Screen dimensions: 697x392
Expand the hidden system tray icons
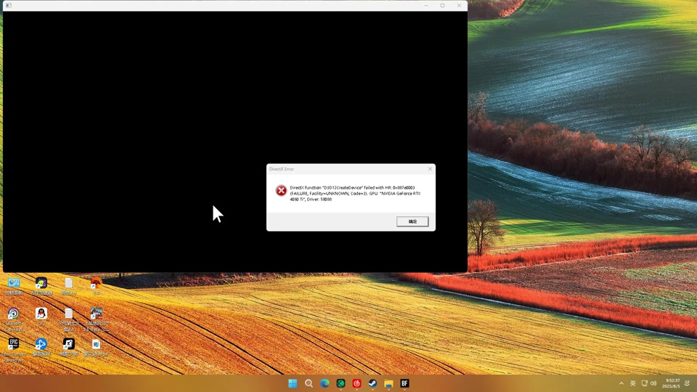click(621, 383)
